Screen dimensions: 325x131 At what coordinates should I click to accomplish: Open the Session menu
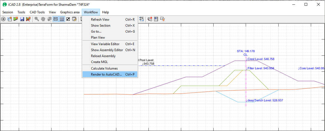[x=8, y=12]
